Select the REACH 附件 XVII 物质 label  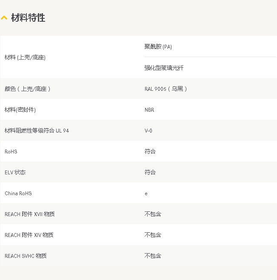pyautogui.click(x=29, y=214)
